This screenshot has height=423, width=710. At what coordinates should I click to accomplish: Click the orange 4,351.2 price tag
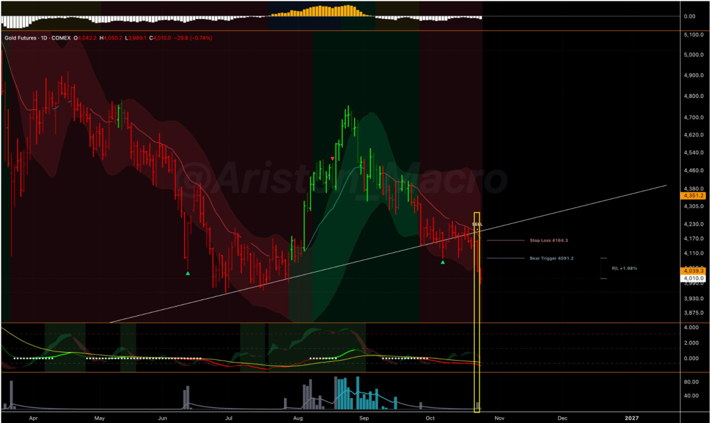coord(694,196)
